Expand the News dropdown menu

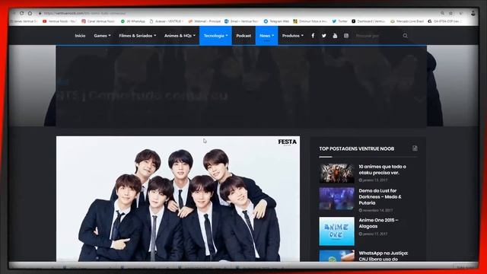pos(266,36)
